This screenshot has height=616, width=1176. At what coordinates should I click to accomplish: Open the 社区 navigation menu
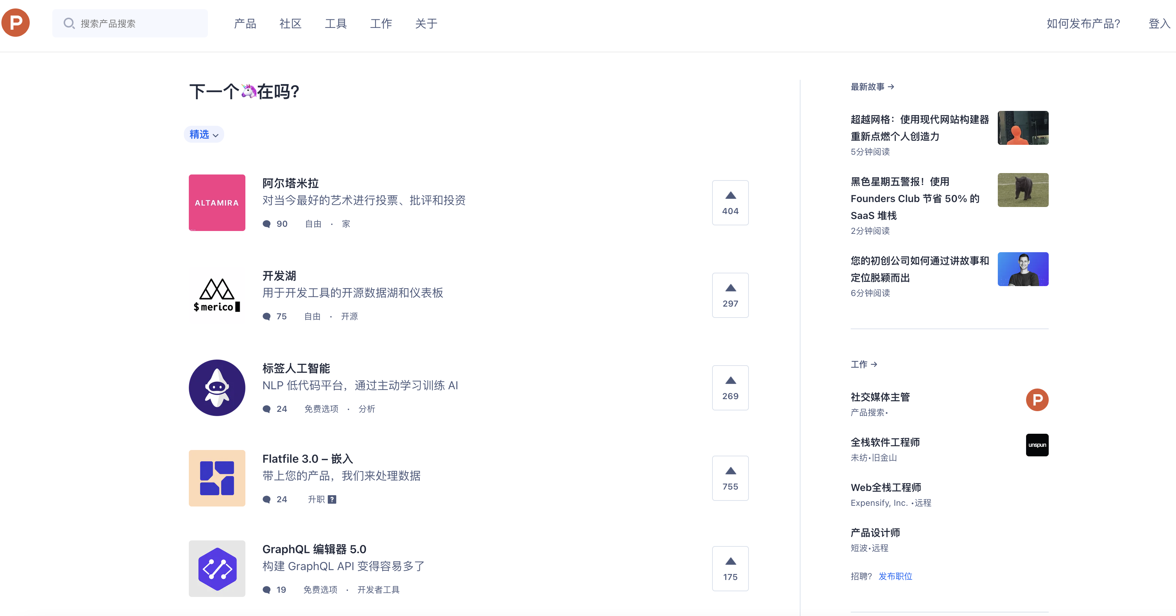[290, 23]
